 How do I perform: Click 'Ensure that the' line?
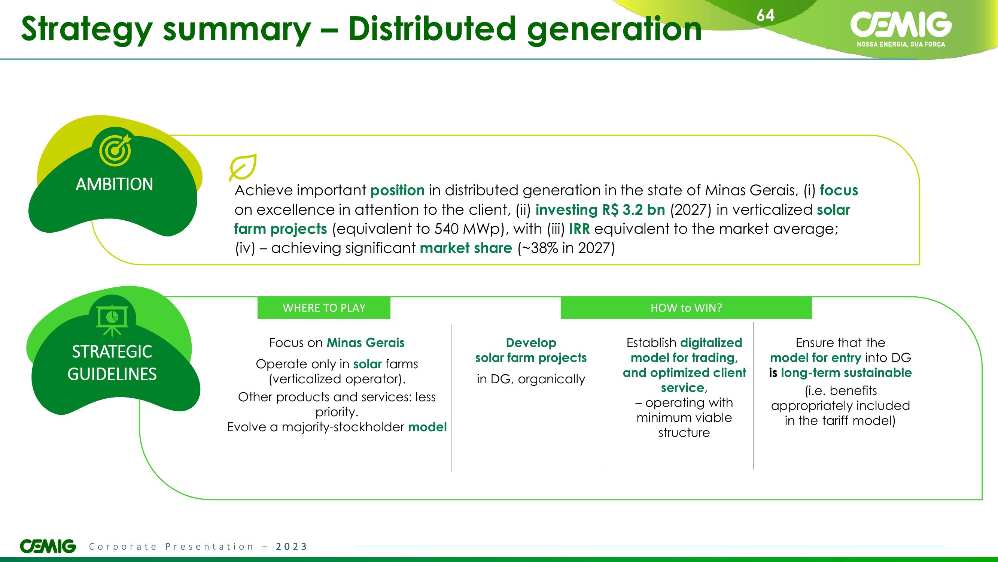point(840,343)
